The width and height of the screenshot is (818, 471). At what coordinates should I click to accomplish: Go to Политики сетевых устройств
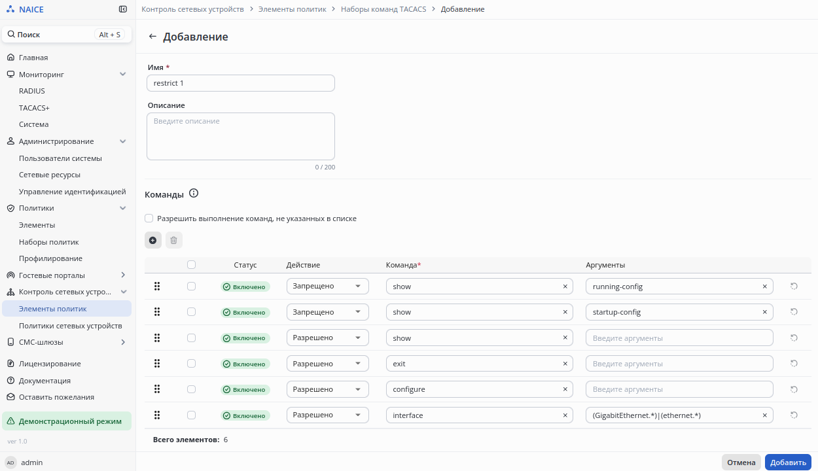tap(70, 326)
